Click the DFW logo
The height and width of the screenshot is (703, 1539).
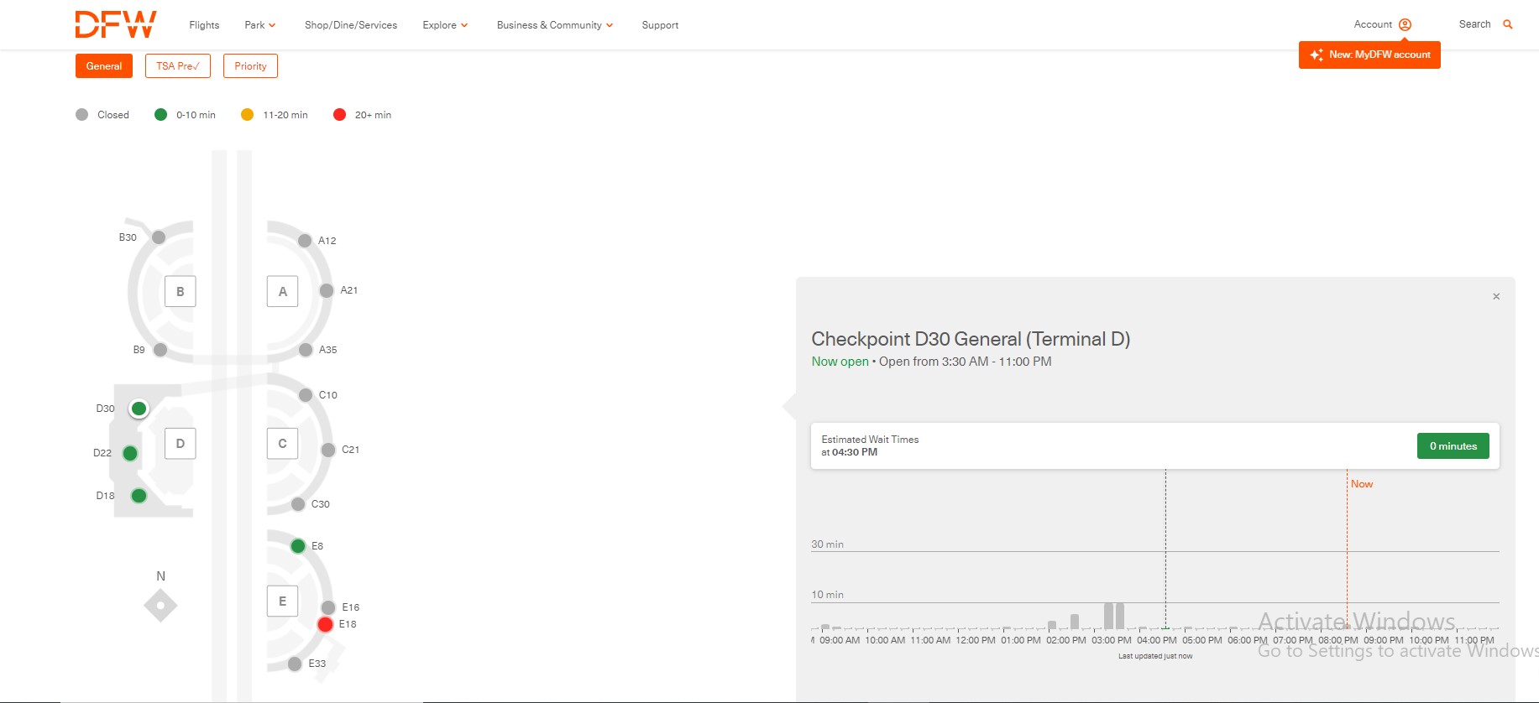pyautogui.click(x=116, y=24)
